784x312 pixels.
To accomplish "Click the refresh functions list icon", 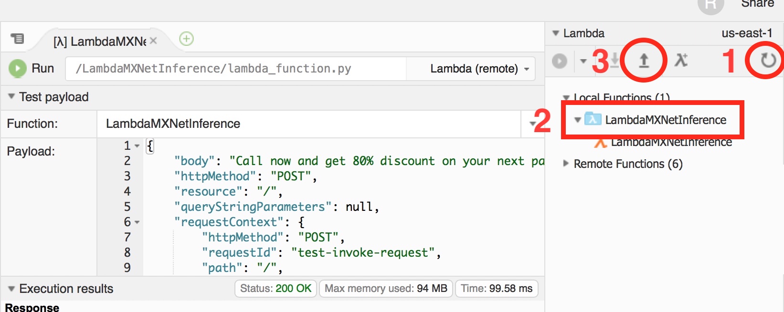I will click(768, 61).
